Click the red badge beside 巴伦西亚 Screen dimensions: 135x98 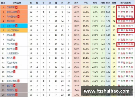[x=16, y=44]
